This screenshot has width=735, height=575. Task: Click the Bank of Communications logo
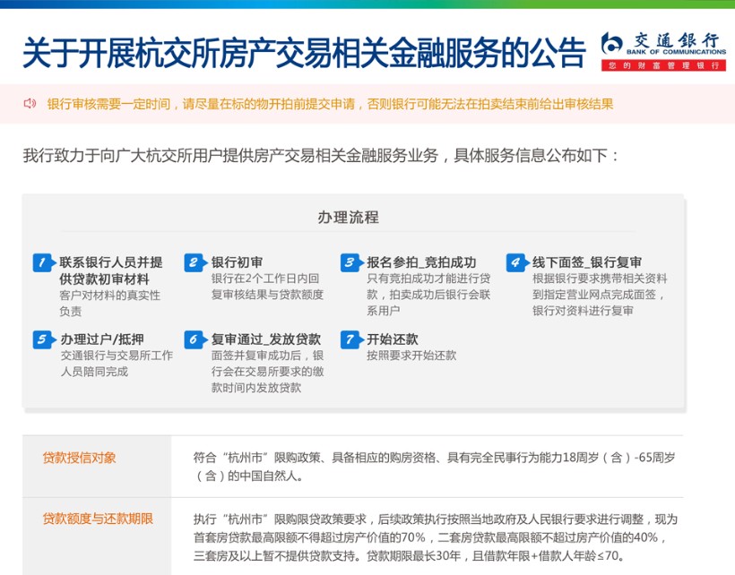(x=662, y=52)
